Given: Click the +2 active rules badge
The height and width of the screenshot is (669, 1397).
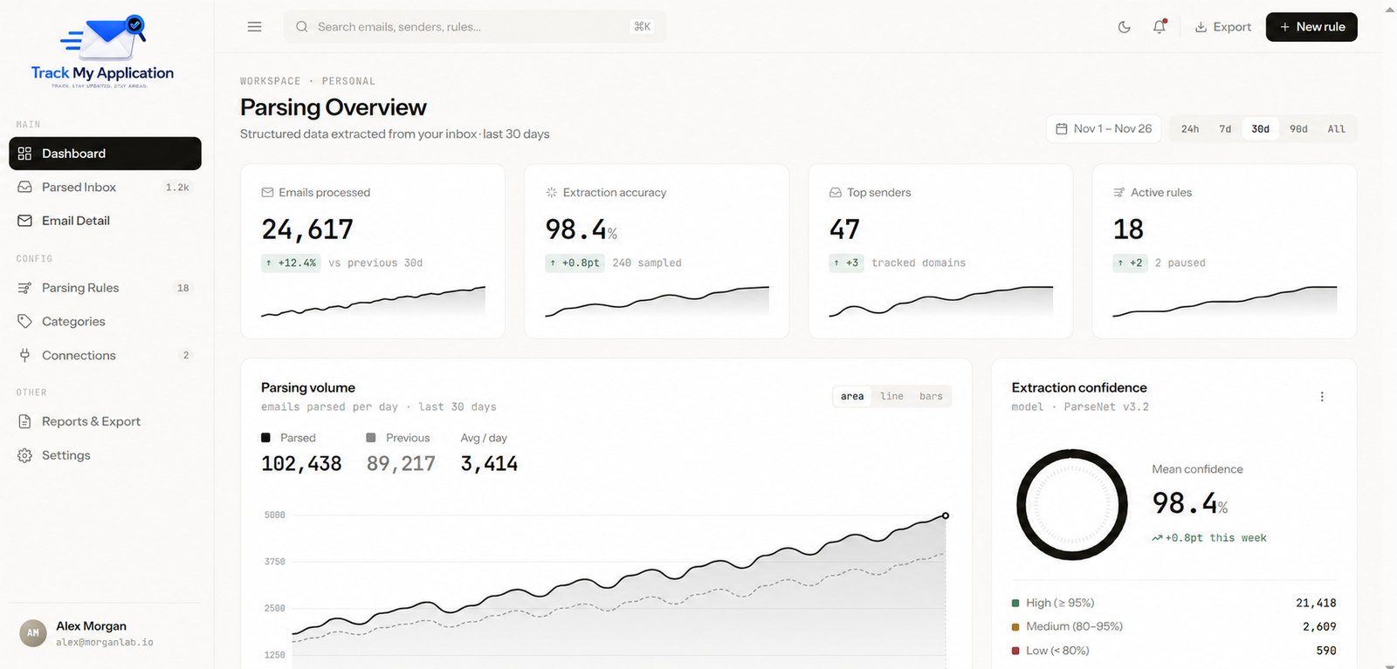Looking at the screenshot, I should coord(1131,263).
